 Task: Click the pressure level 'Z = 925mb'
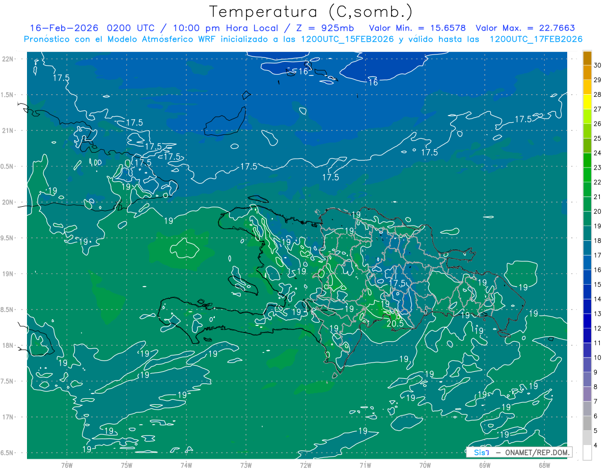(x=325, y=28)
